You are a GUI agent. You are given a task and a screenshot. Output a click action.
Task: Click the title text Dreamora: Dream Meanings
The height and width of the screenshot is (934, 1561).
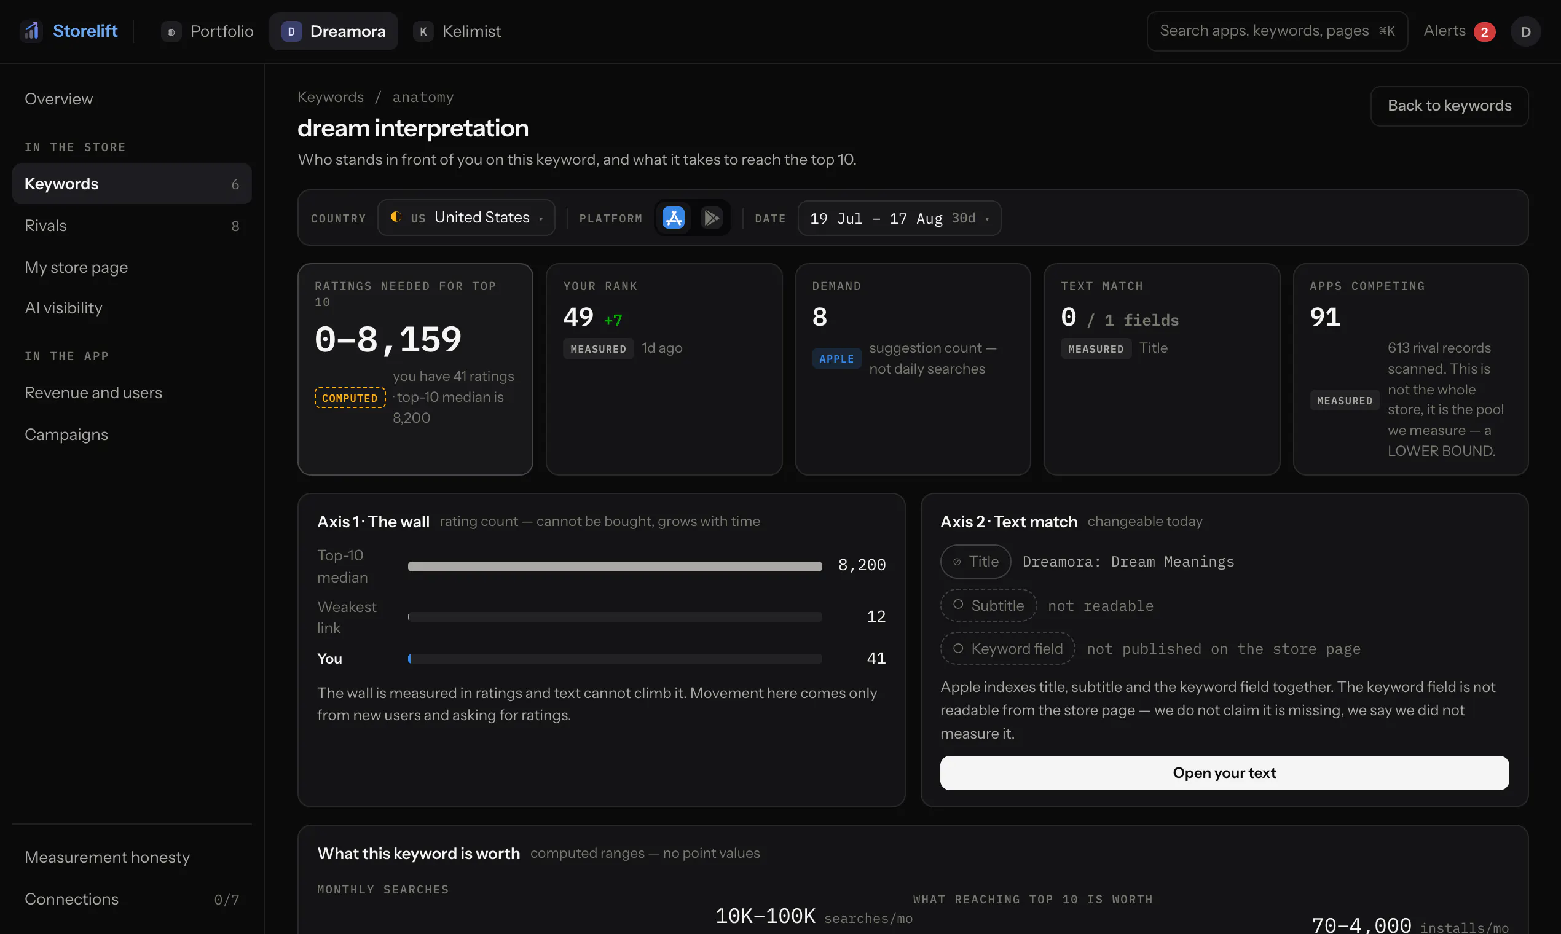click(1128, 562)
